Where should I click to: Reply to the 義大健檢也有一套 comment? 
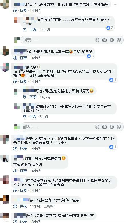[x=23, y=206]
